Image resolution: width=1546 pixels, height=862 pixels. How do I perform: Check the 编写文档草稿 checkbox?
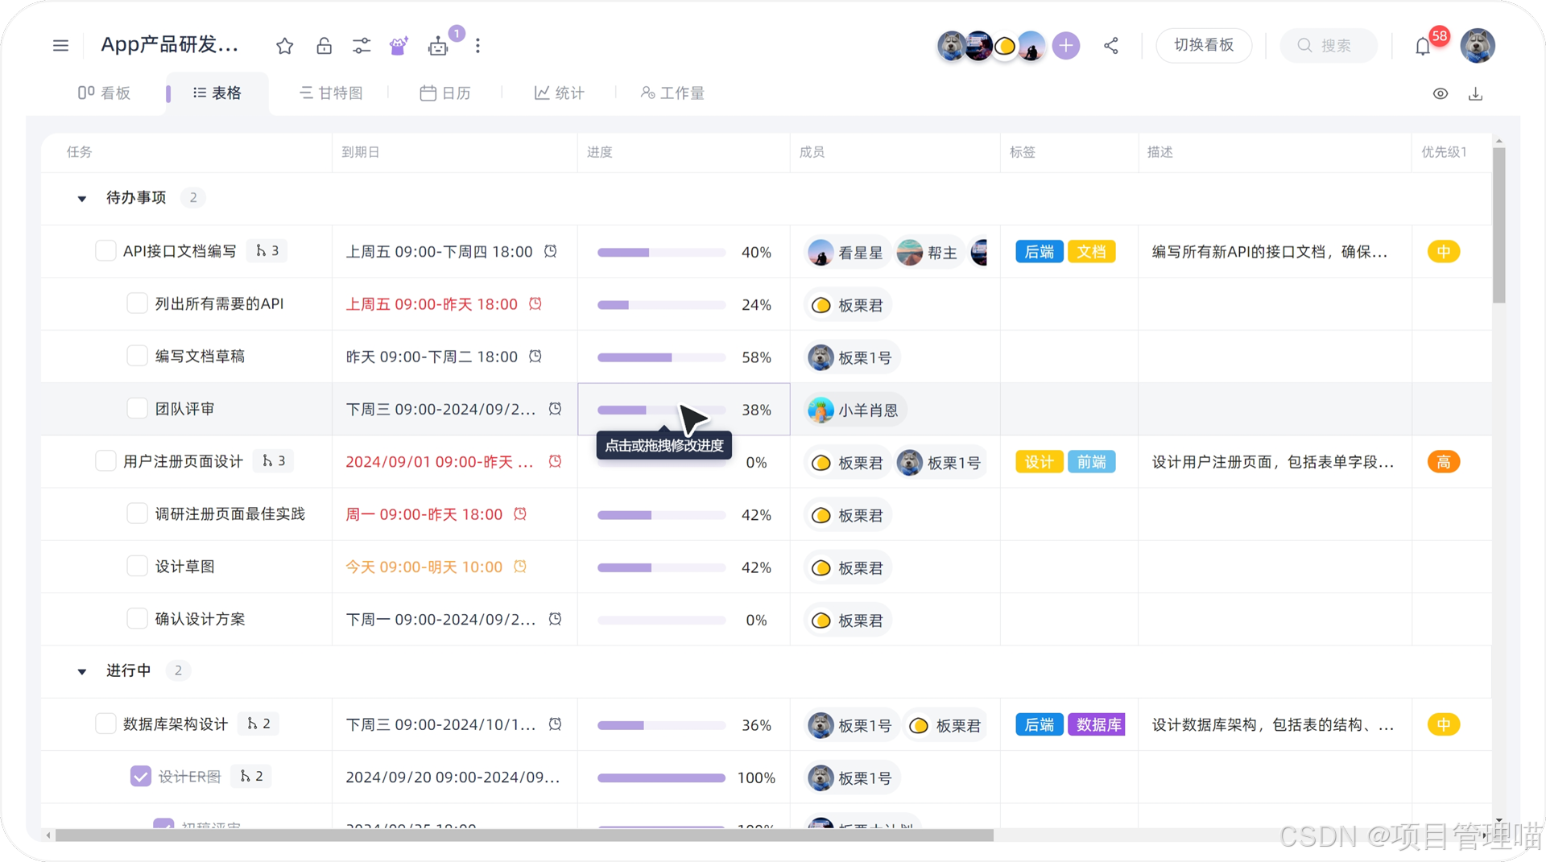[x=137, y=356]
